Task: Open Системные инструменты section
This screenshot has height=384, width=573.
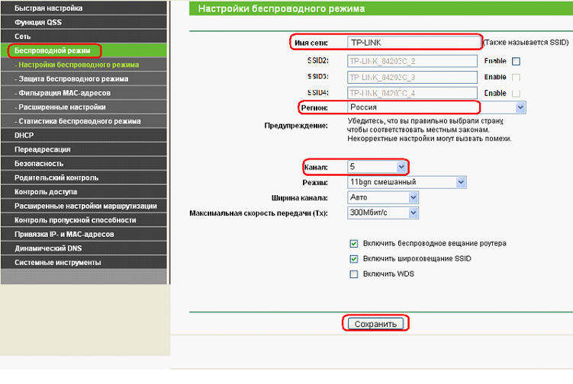Action: click(x=84, y=262)
